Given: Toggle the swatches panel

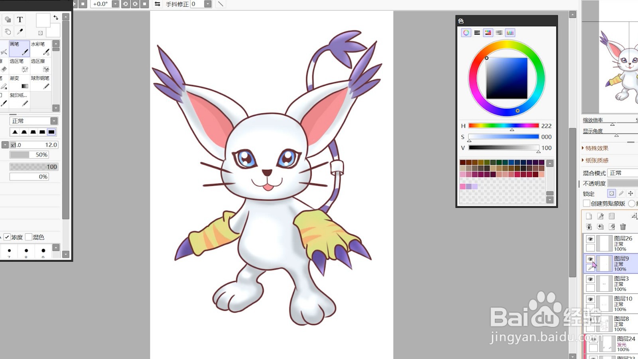Looking at the screenshot, I should point(510,33).
